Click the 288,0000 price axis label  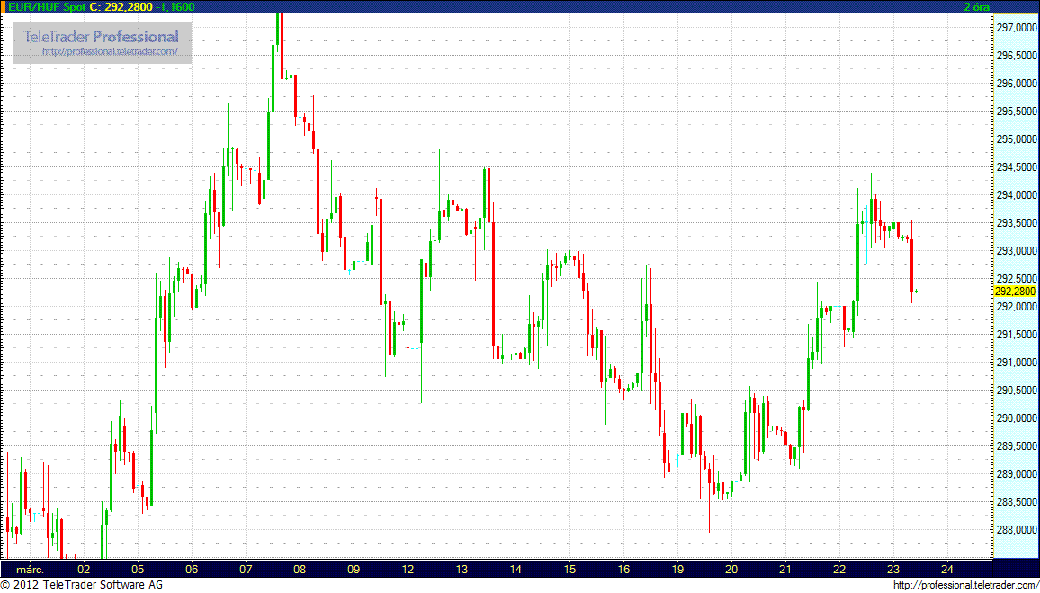click(x=1016, y=530)
